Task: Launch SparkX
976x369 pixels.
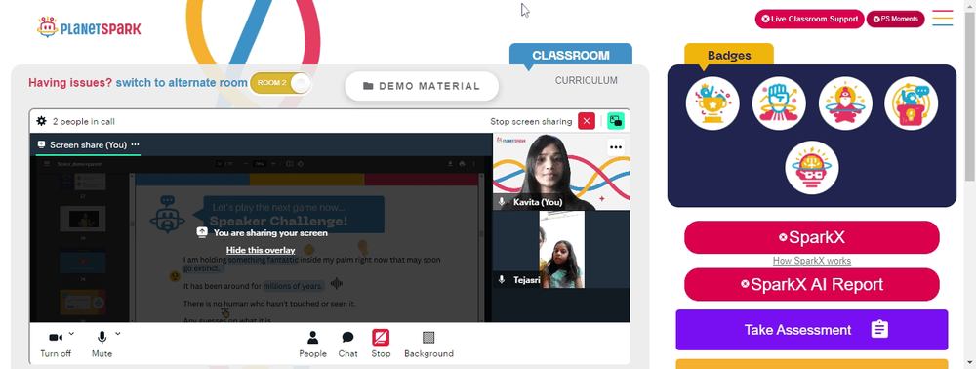Action: click(812, 237)
